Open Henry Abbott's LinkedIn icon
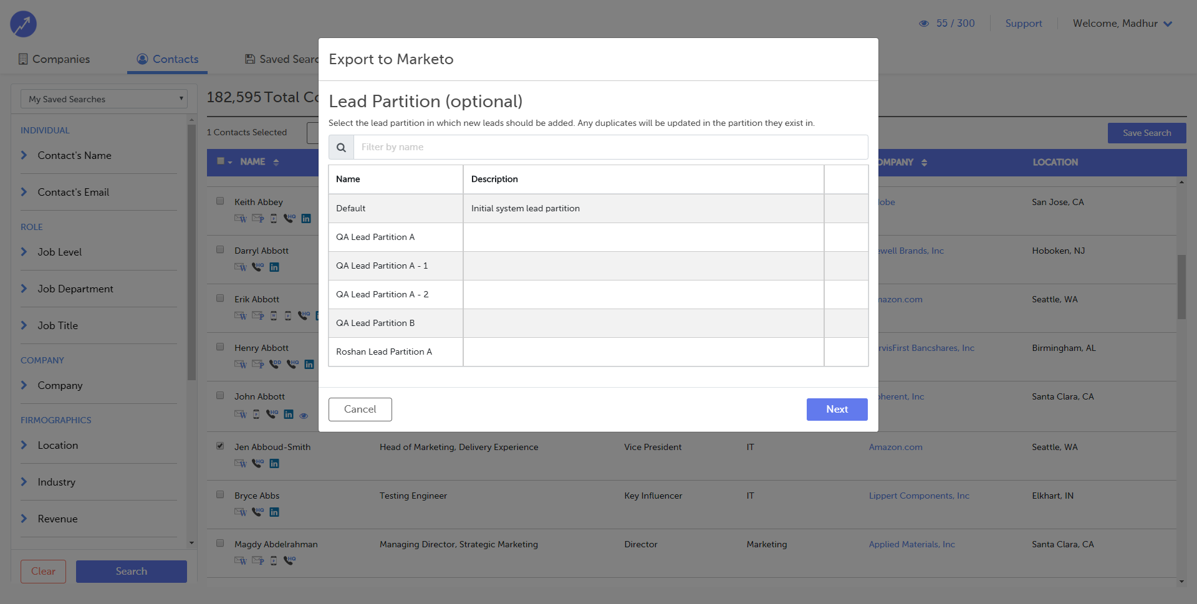 [309, 365]
